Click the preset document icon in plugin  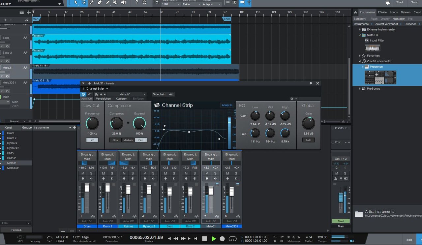[x=96, y=94]
